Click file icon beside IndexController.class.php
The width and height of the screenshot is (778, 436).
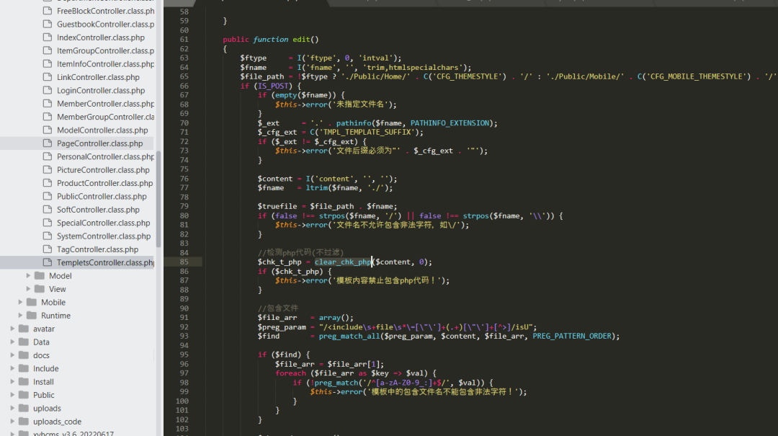pos(47,37)
